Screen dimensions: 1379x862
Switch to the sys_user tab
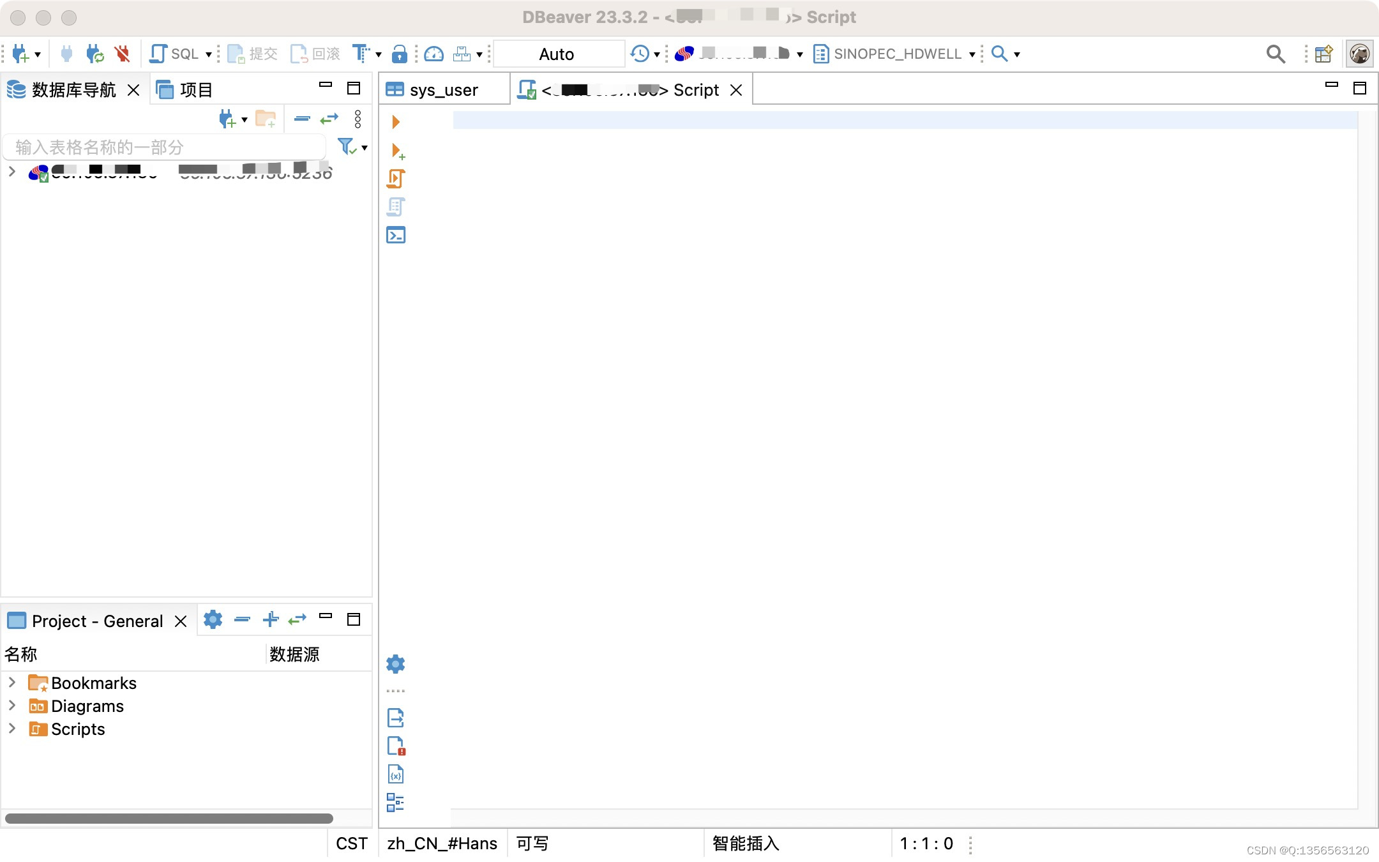(x=442, y=89)
